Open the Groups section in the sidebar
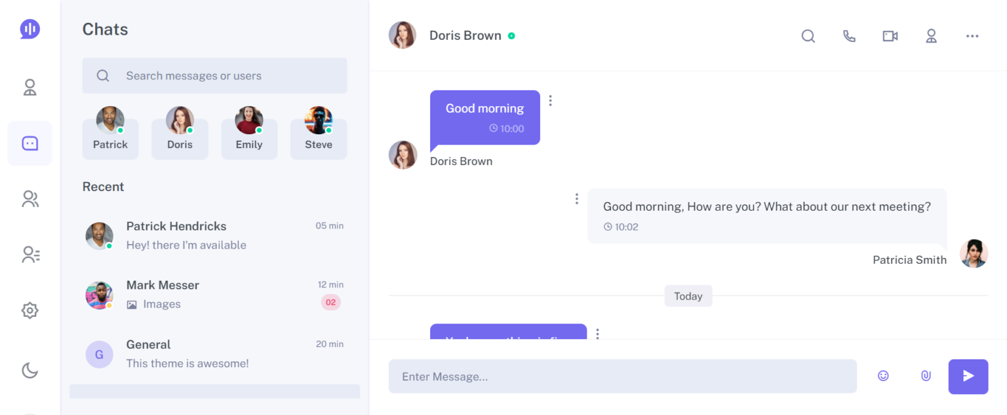1007x415 pixels. [x=30, y=199]
